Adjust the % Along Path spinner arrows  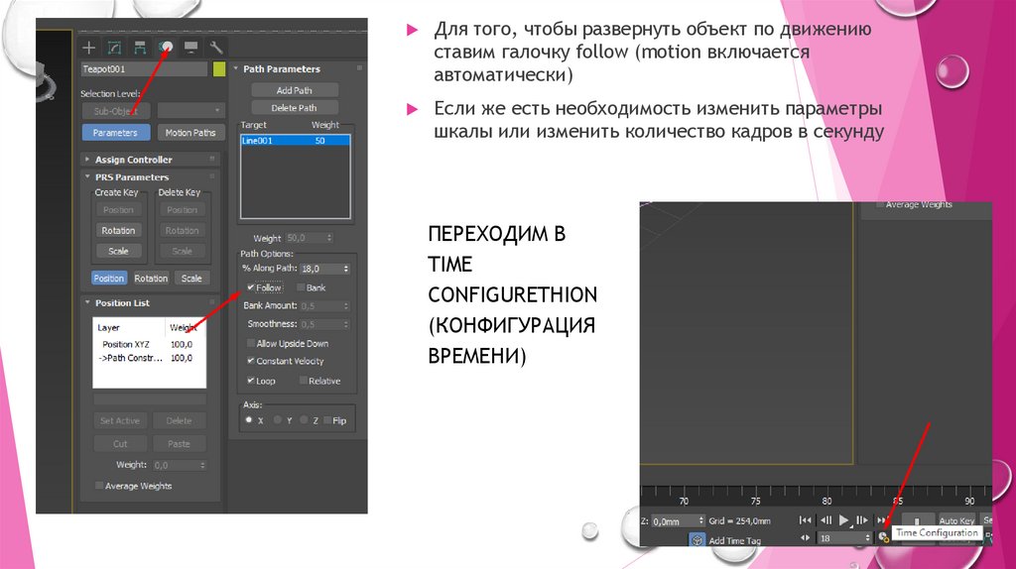(346, 268)
